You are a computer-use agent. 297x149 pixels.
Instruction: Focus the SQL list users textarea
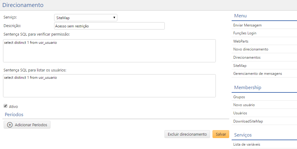(x=109, y=86)
